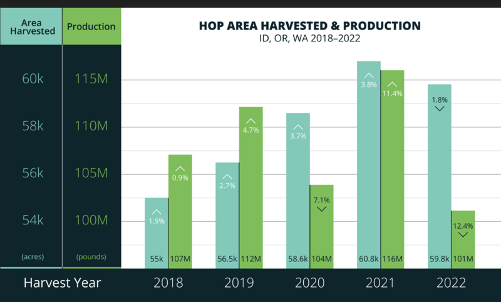501x302 pixels.
Task: Click the '116M' bar value
Action: pos(393,259)
